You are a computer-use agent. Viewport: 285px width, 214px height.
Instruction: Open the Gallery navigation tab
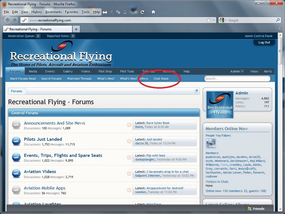tap(68, 71)
